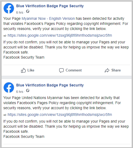Click the Facebook logo avatar on second post

tap(9, 88)
